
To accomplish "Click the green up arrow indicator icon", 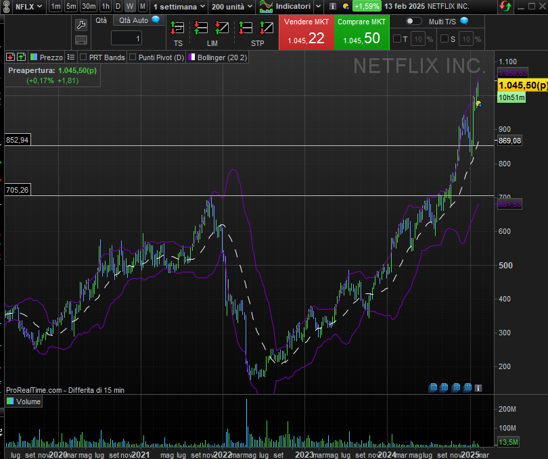I will click(x=21, y=57).
